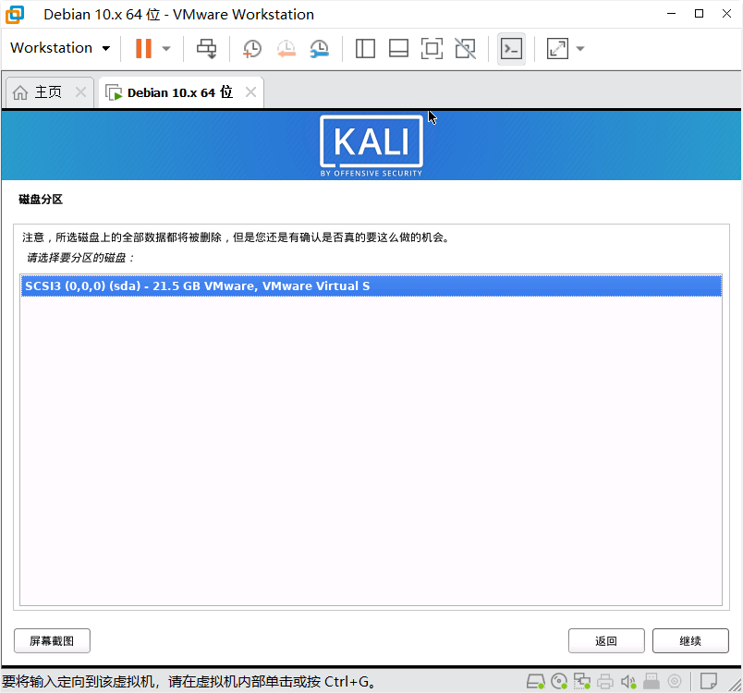Open the snapshot manager
This screenshot has width=743, height=693.
click(320, 48)
